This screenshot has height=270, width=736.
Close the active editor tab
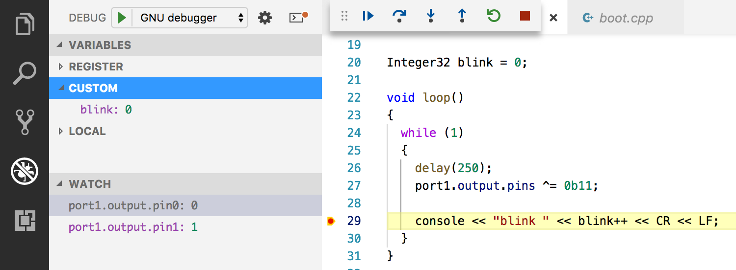click(x=553, y=18)
